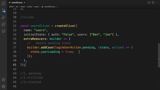This screenshot has height=90, width=160.
Task: Open the Manage gear settings icon
Action: [x=3, y=86]
